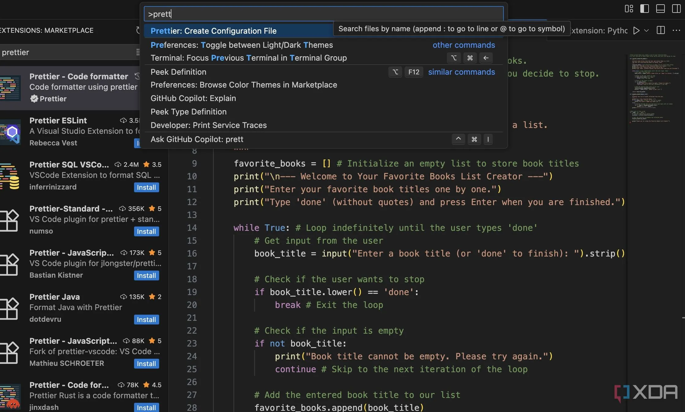This screenshot has height=412, width=685.
Task: Install Prettier Java by dotdevru
Action: pos(146,320)
